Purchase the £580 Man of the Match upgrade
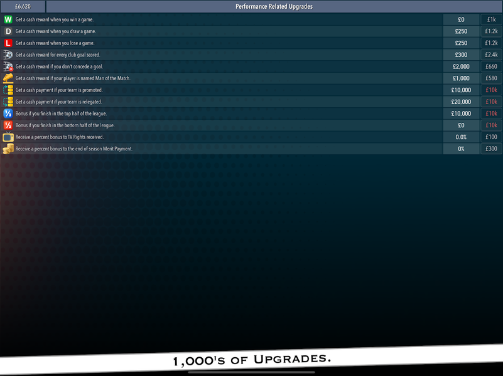Viewport: 503px width, 376px height. [491, 78]
